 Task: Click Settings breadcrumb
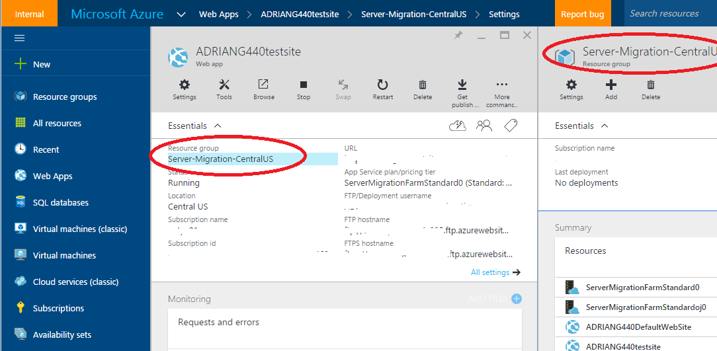(504, 14)
